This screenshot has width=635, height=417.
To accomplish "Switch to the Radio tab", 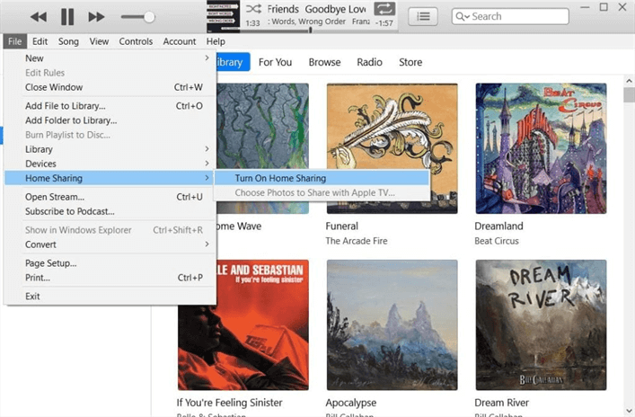I will coord(369,62).
